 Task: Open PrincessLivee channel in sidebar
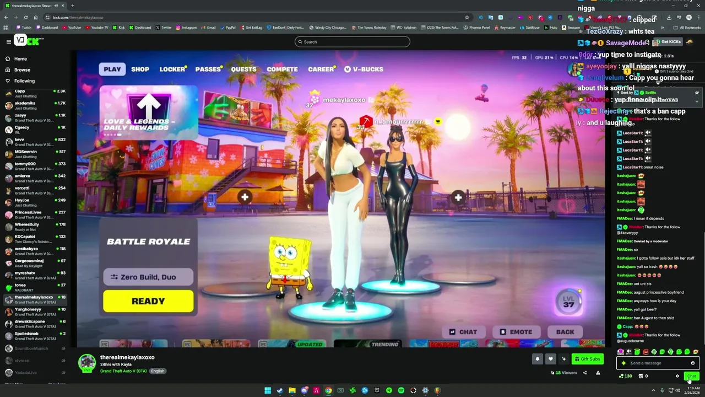[x=34, y=214]
